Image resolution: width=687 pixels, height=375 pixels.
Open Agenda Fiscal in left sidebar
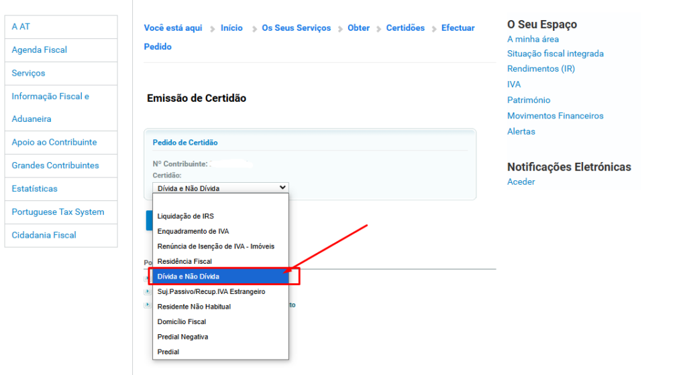(x=40, y=50)
